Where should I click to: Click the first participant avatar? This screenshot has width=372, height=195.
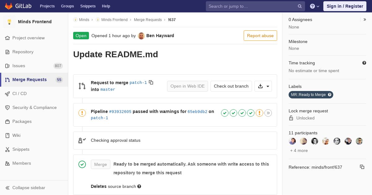point(292,141)
